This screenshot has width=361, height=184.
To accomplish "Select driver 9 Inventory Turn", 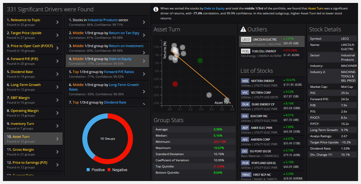I will pyautogui.click(x=33, y=126).
